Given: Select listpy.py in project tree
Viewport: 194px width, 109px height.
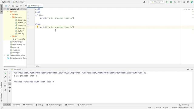Looking at the screenshot, I should click(20, 28).
